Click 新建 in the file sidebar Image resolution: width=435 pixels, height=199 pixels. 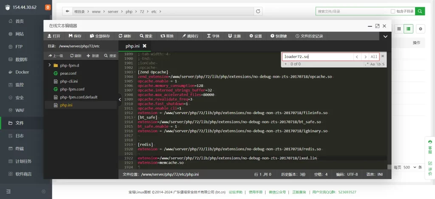click(x=92, y=56)
